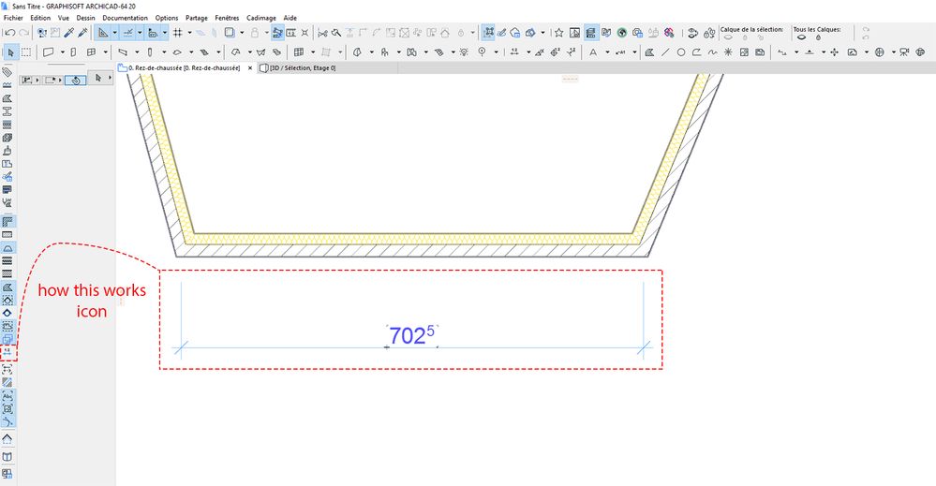This screenshot has width=936, height=486.
Task: Open the Partage menu
Action: tap(197, 18)
